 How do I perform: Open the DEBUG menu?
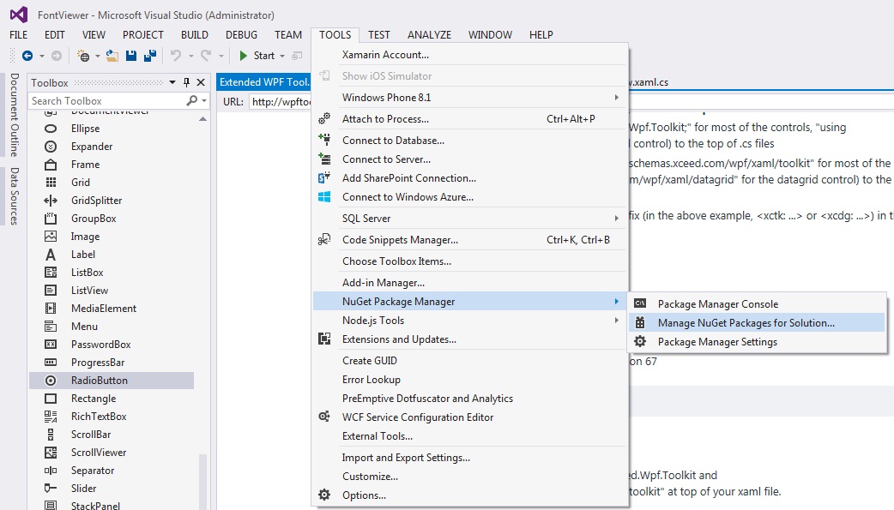click(x=241, y=35)
